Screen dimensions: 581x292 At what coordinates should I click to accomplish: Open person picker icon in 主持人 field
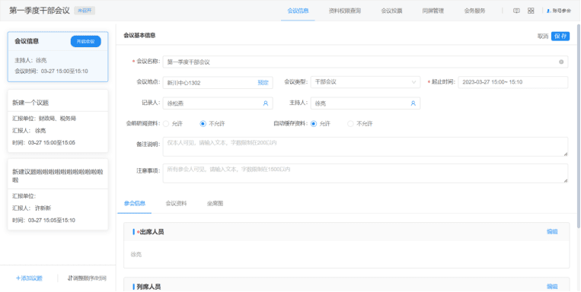click(413, 103)
